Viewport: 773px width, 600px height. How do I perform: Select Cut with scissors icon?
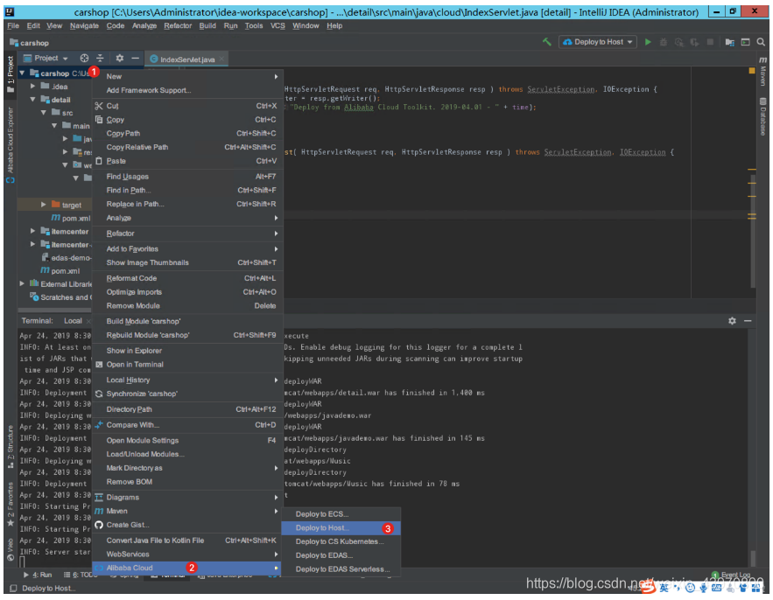click(187, 106)
